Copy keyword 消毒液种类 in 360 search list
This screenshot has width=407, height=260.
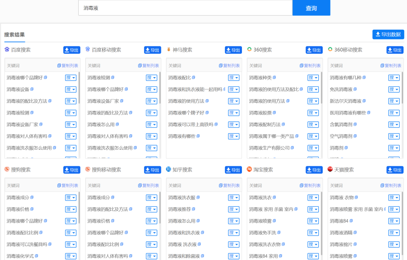tap(274, 78)
